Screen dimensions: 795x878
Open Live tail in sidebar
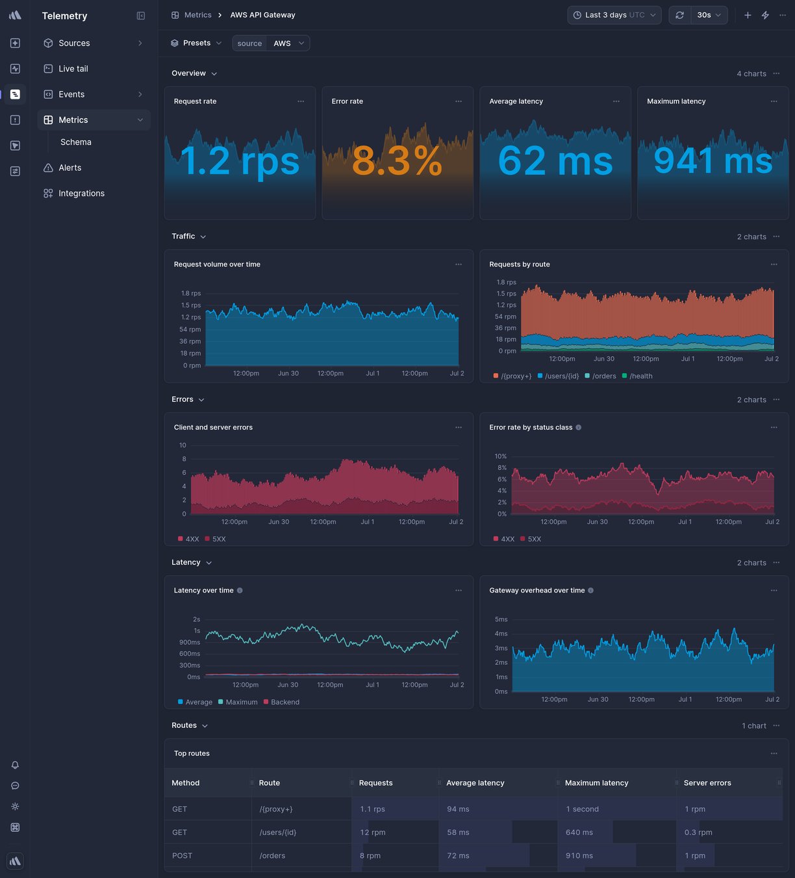[x=94, y=68]
